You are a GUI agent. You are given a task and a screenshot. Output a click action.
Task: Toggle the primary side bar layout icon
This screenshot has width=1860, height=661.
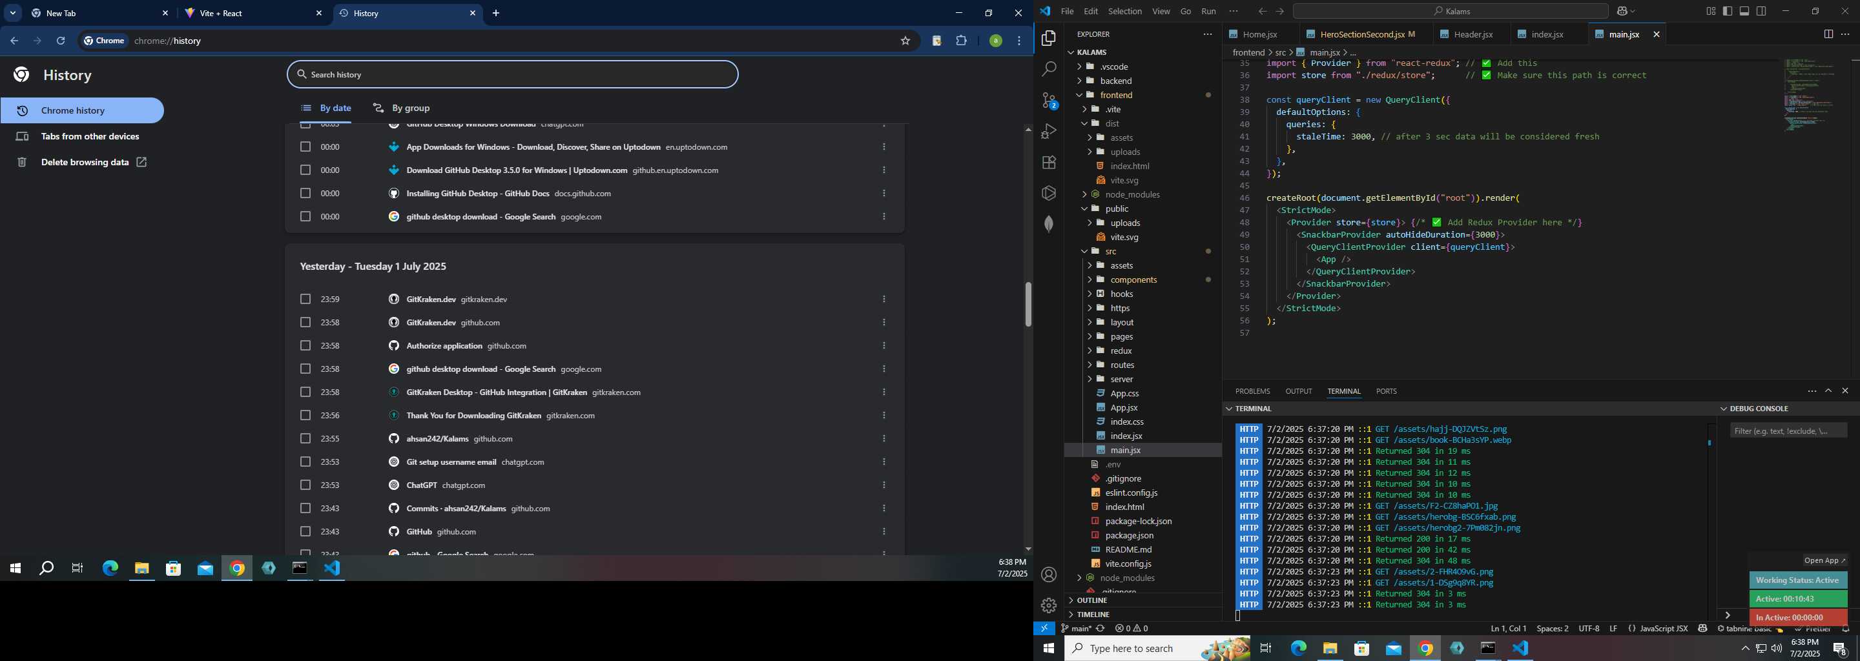(1727, 11)
